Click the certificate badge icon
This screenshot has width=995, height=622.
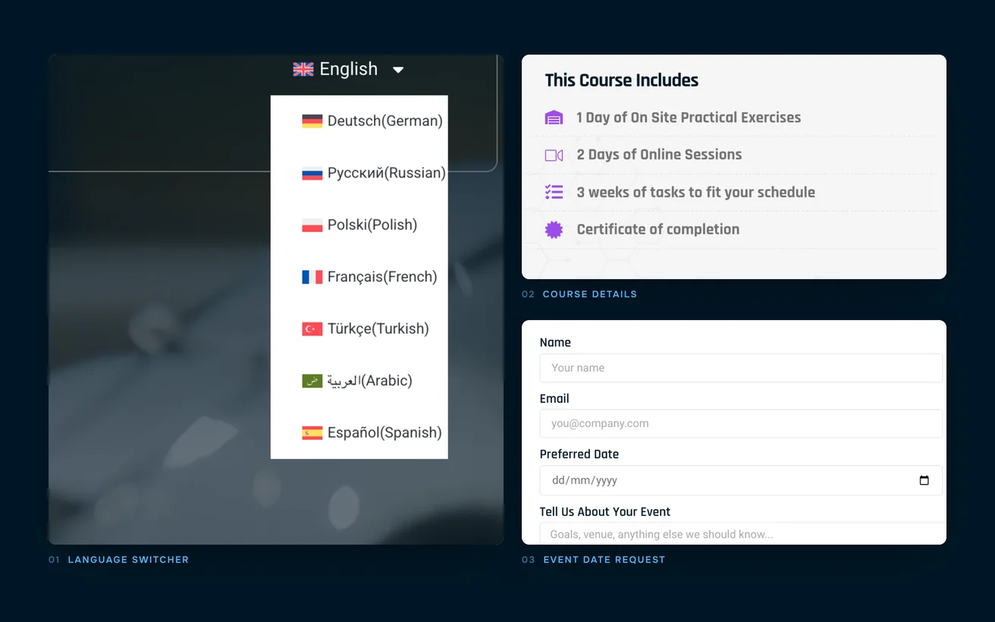pyautogui.click(x=554, y=229)
